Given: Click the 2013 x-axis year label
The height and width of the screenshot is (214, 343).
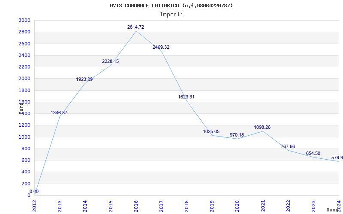Looking at the screenshot, I should (60, 206).
